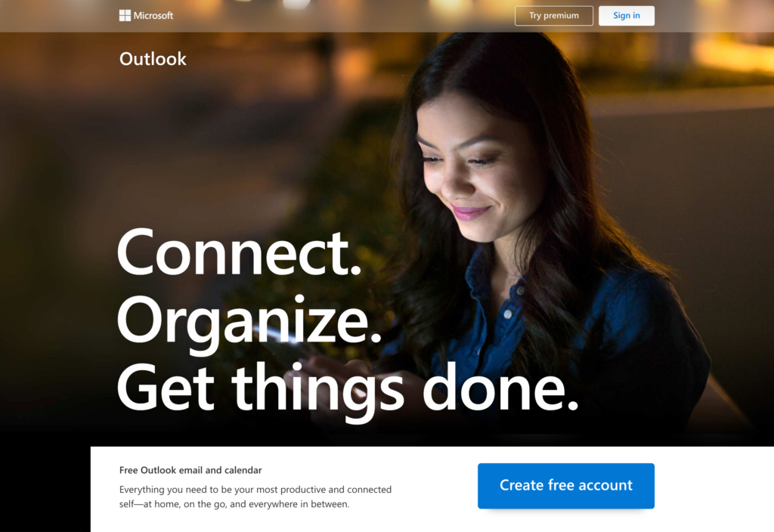The image size is (774, 532).
Task: Click the Microsoft wordmark text
Action: tap(153, 16)
